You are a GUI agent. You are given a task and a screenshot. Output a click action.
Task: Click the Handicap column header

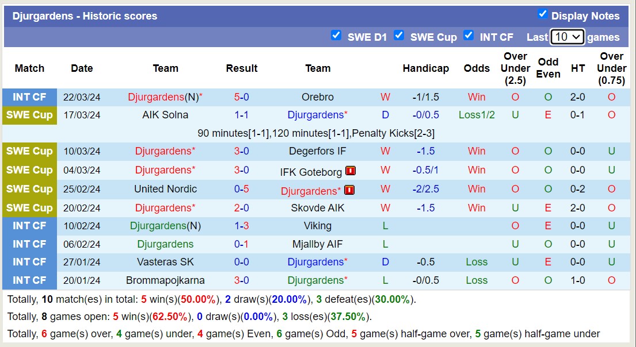[x=425, y=68]
